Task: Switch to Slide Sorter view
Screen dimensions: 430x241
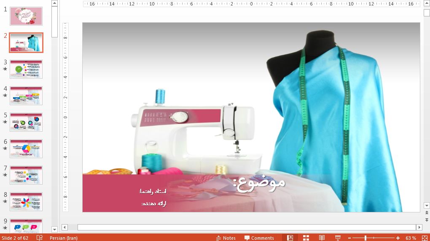Action: pyautogui.click(x=306, y=238)
